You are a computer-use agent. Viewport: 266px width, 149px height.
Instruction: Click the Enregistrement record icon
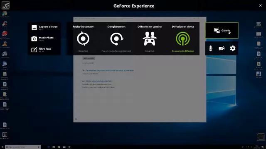[x=116, y=39]
